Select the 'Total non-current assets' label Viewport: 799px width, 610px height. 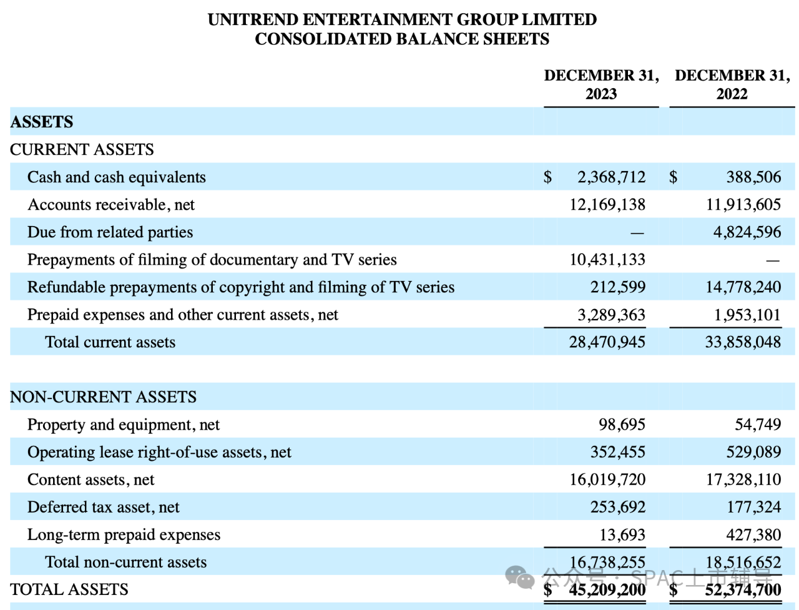click(126, 562)
